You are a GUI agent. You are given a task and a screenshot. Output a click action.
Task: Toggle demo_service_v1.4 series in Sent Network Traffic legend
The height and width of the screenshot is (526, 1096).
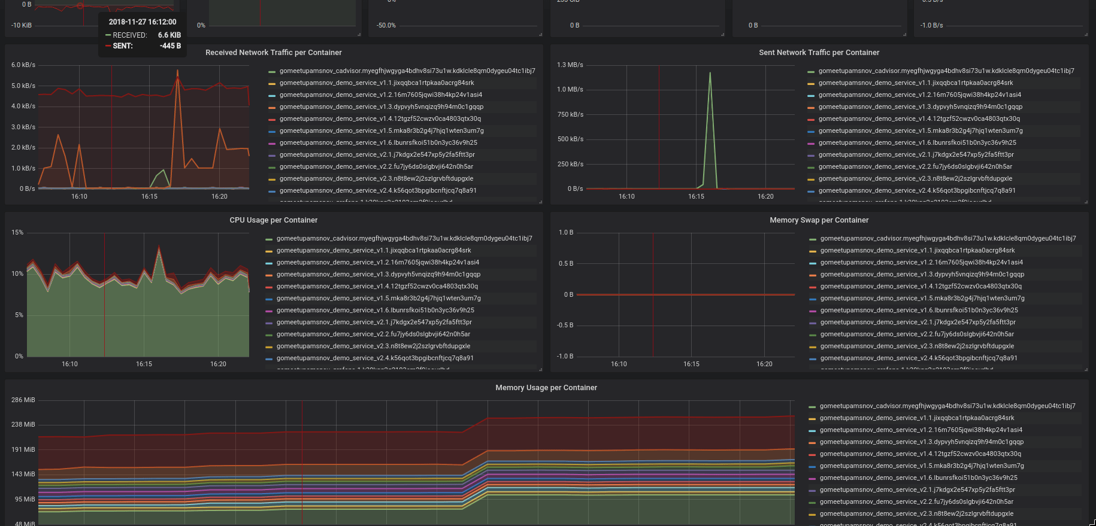[919, 118]
